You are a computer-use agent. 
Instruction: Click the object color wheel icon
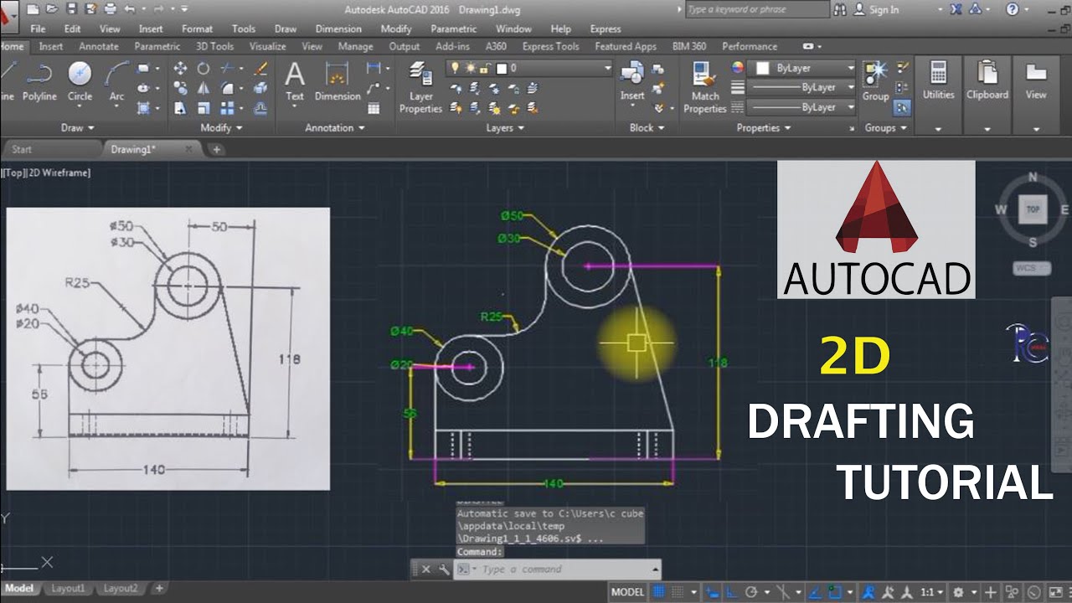point(738,68)
